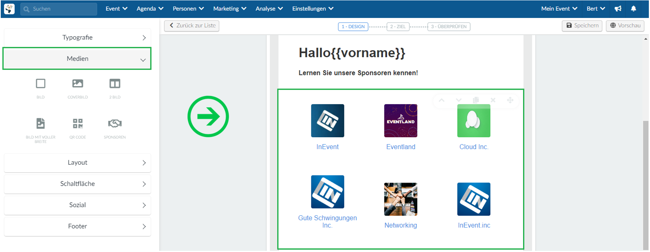Click the Cloud Inc. sponsor logo
Screen dimensions: 650x252
(x=474, y=120)
